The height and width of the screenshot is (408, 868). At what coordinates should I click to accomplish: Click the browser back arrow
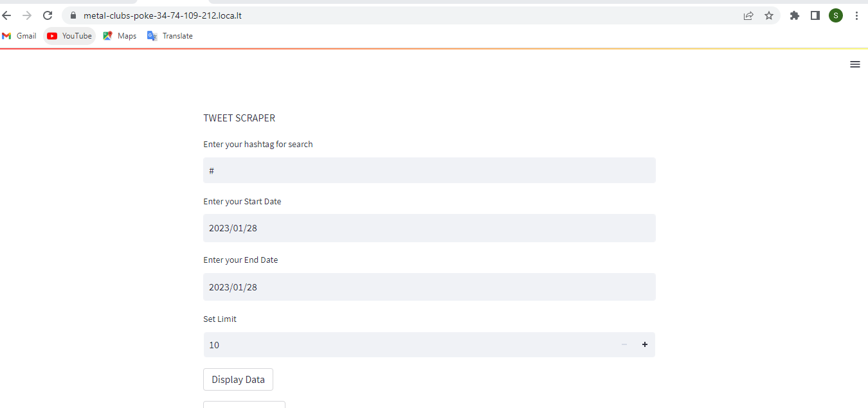(x=6, y=15)
